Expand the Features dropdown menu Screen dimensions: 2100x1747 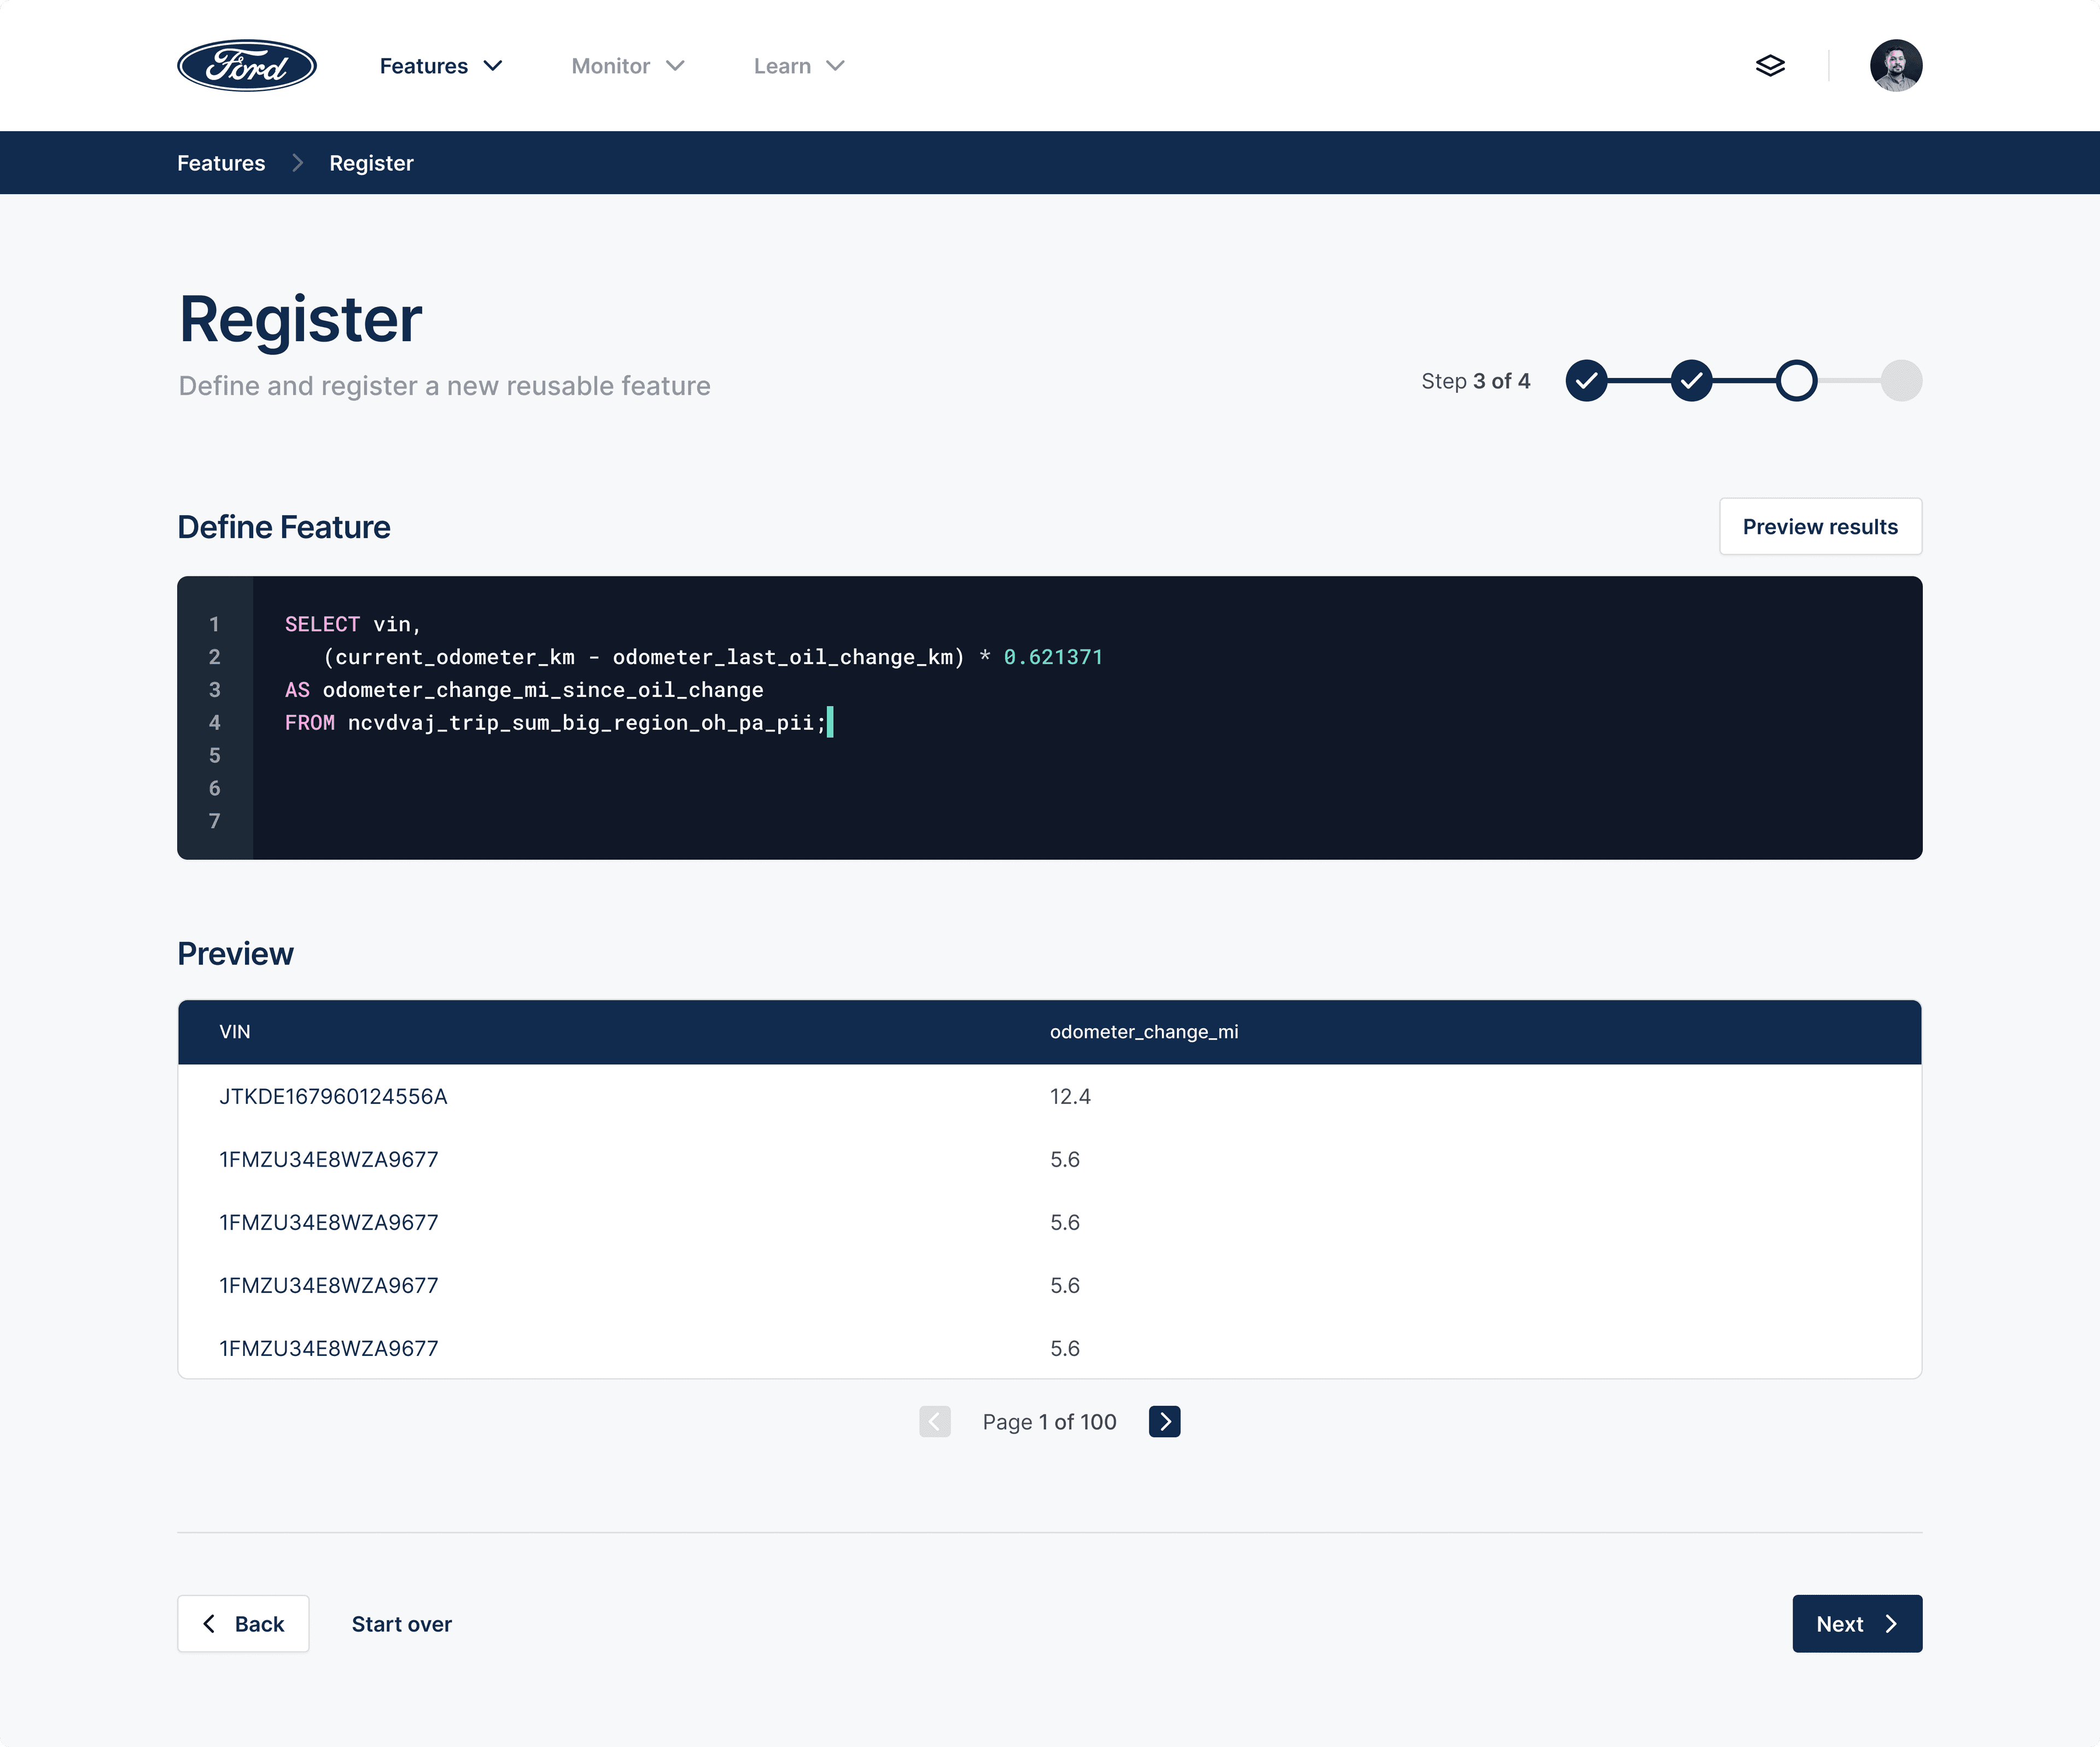tap(440, 66)
